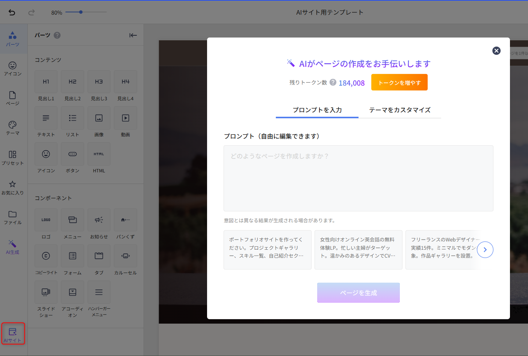Select the カルーセル component icon
The image size is (528, 356).
click(126, 256)
